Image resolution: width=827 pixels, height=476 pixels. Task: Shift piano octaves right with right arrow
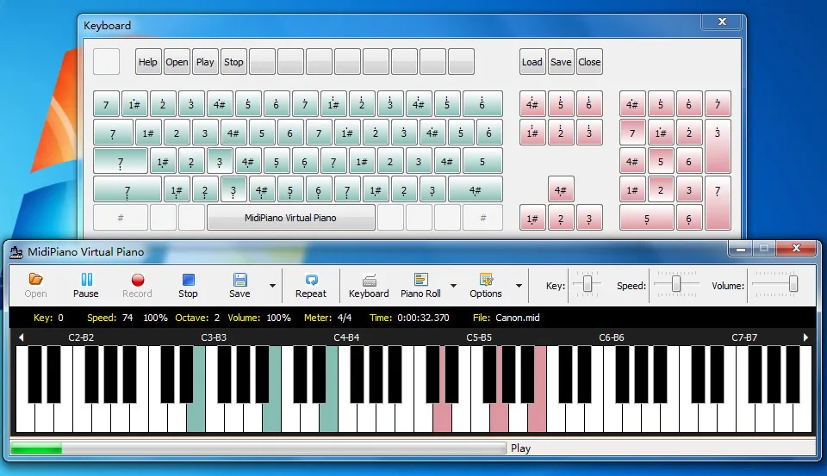point(805,337)
